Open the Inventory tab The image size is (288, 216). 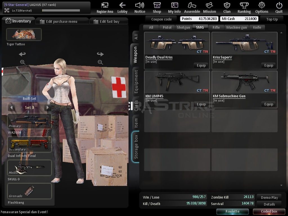(x=18, y=21)
